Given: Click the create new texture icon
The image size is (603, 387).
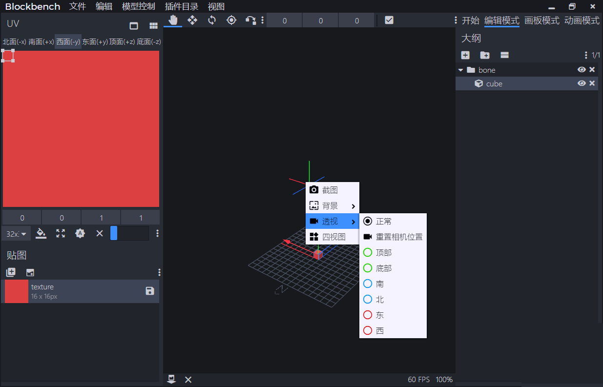Looking at the screenshot, I should point(11,272).
